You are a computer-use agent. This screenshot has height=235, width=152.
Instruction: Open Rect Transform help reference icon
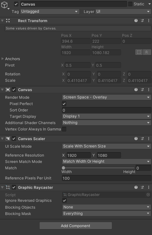coord(136,21)
